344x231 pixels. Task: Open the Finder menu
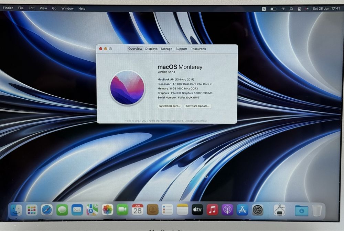pos(8,8)
